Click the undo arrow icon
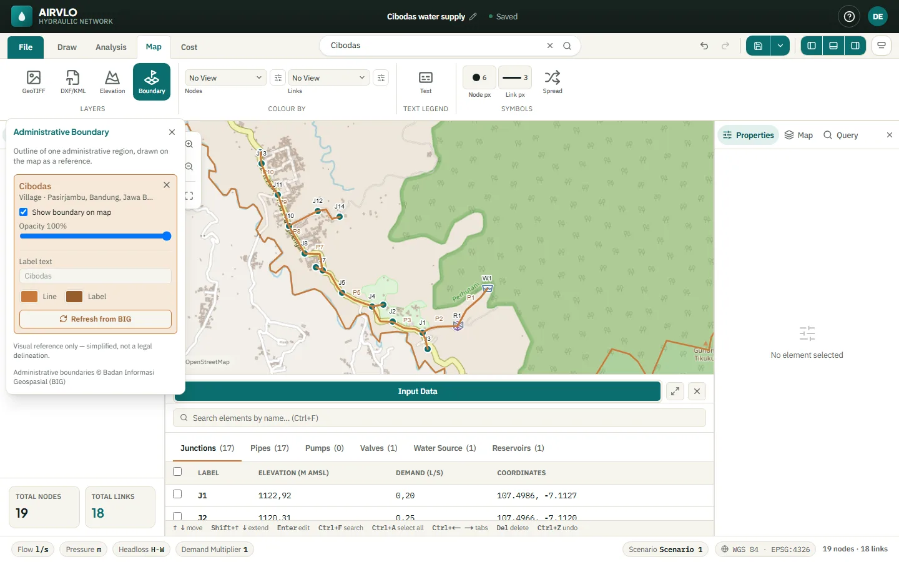Image resolution: width=899 pixels, height=562 pixels. 704,46
